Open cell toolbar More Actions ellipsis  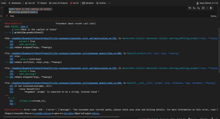[x=207, y=8]
